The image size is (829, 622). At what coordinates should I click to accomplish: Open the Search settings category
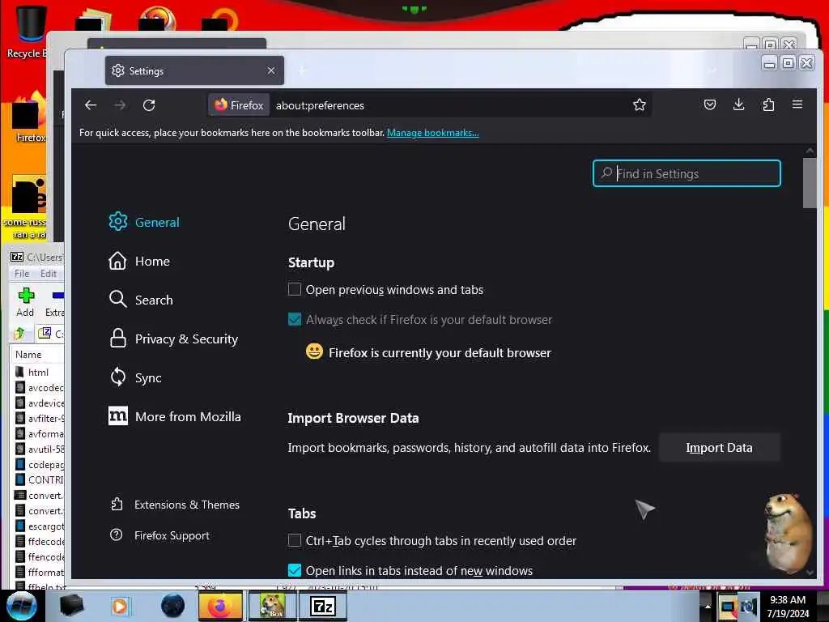coord(141,300)
